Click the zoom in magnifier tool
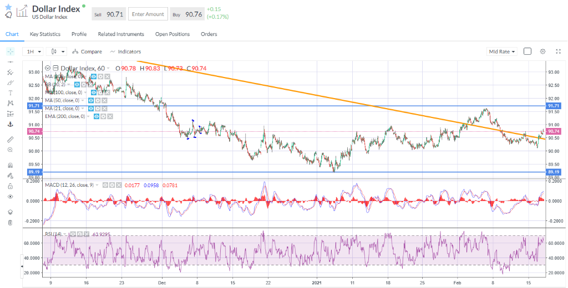The height and width of the screenshot is (288, 568). 10,150
